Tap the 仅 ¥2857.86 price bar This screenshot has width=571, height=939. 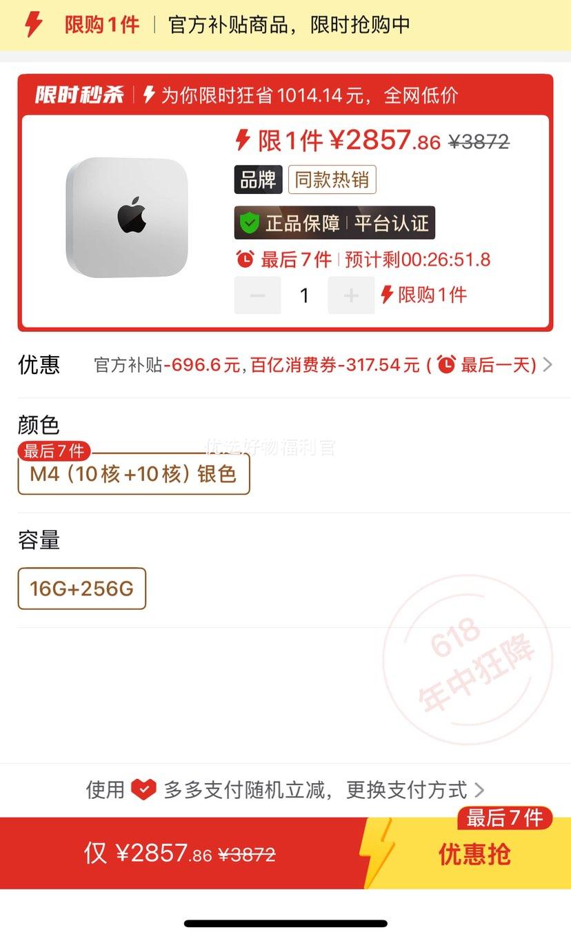coord(179,853)
